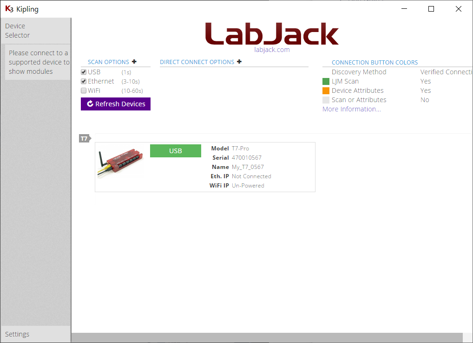Image resolution: width=473 pixels, height=343 pixels.
Task: Collapse the CONNECTION BUTTON COLORS section
Action: pyautogui.click(x=374, y=62)
